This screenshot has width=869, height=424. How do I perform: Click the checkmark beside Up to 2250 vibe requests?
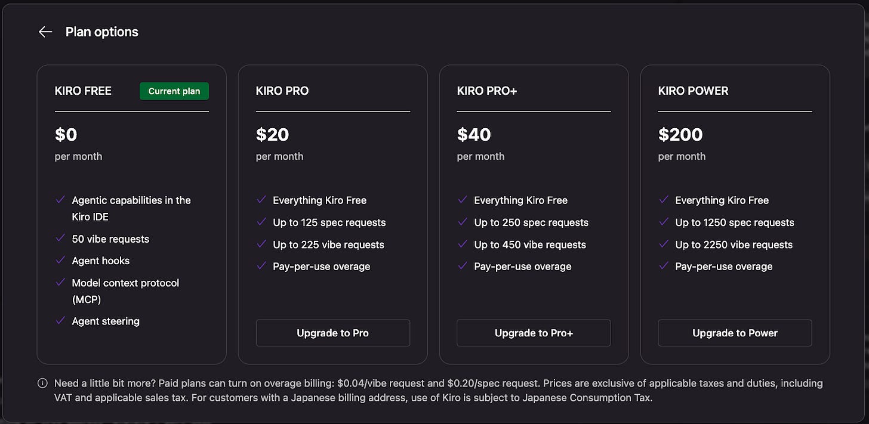(663, 245)
